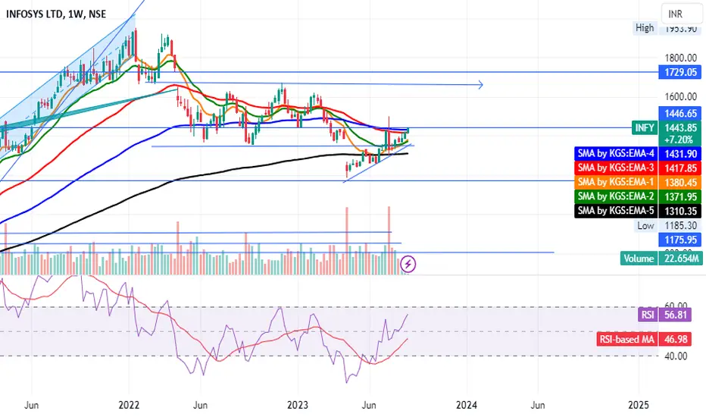Select the INFY price label tag
This screenshot has width=706, height=417.
point(645,128)
